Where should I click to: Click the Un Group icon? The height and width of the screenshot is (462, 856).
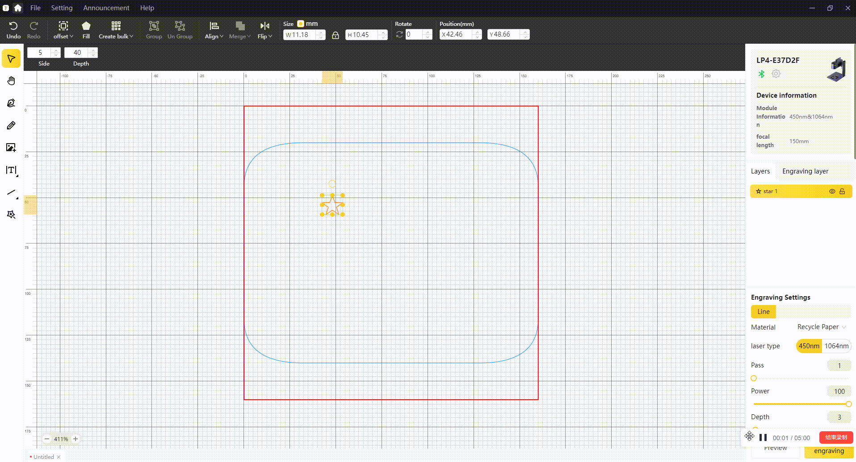[180, 26]
